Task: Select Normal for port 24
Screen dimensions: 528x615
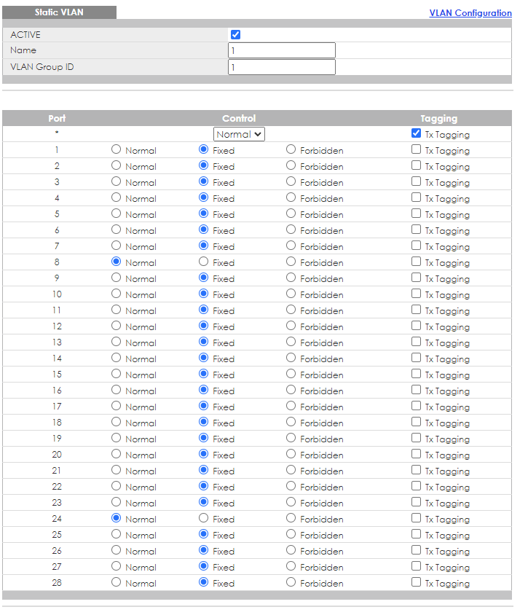Action: pos(116,518)
